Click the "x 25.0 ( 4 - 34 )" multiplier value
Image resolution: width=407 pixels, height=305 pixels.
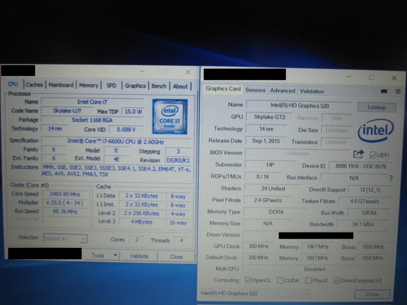(65, 203)
